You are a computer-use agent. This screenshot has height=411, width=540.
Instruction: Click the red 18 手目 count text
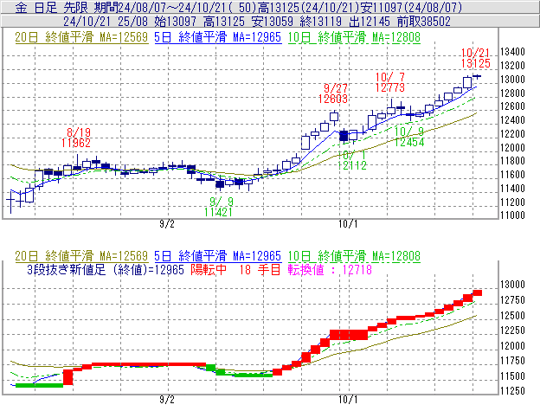260,269
